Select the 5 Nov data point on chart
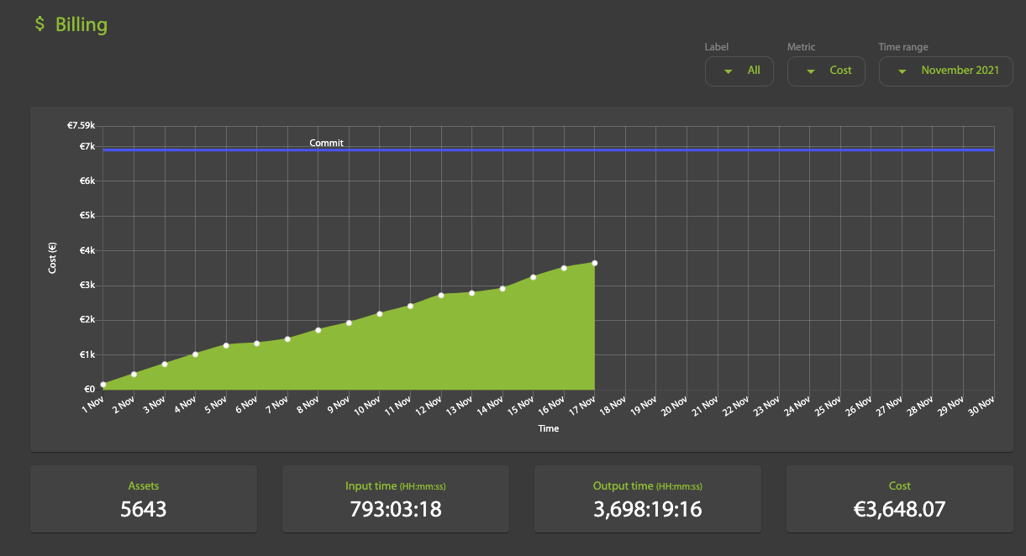 [226, 345]
